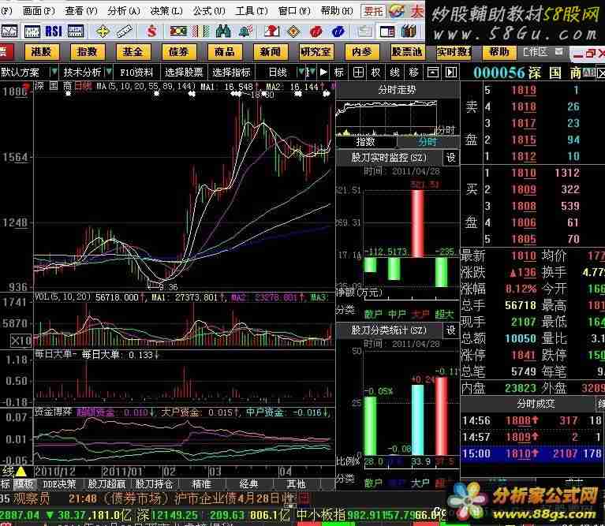The height and width of the screenshot is (526, 605).
Task: Select the DDE决策 bottom tab
Action: 59,484
